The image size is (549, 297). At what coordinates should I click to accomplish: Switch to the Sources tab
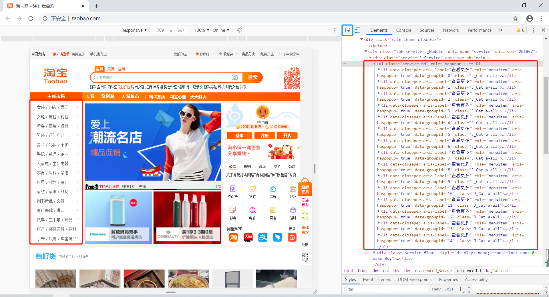(x=427, y=30)
